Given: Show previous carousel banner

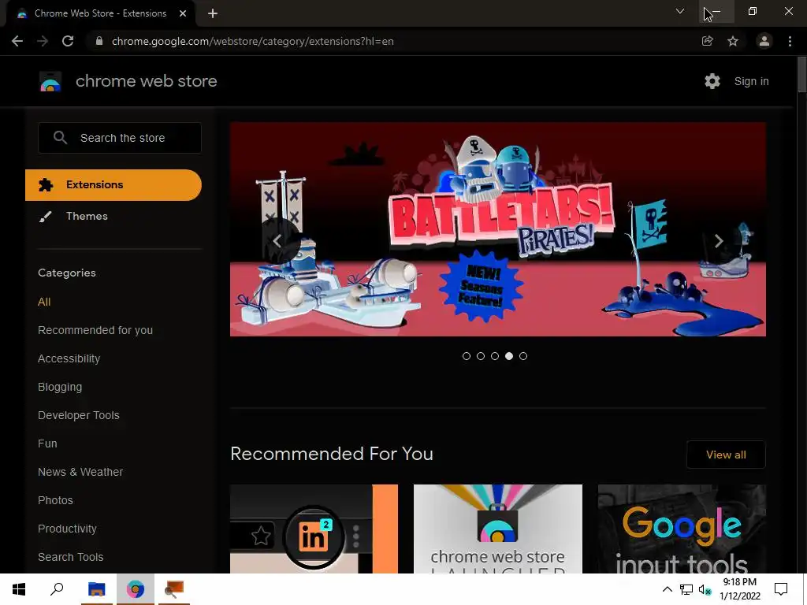Looking at the screenshot, I should point(277,241).
